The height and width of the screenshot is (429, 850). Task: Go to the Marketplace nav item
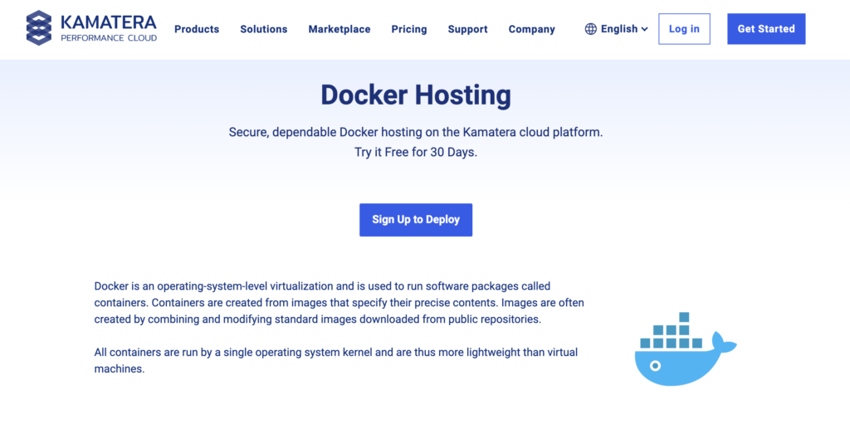pos(340,29)
